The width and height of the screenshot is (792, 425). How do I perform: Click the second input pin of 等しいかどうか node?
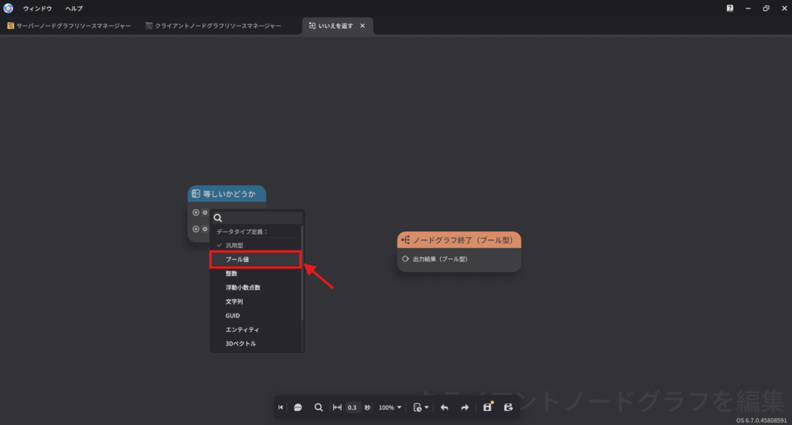click(x=196, y=229)
